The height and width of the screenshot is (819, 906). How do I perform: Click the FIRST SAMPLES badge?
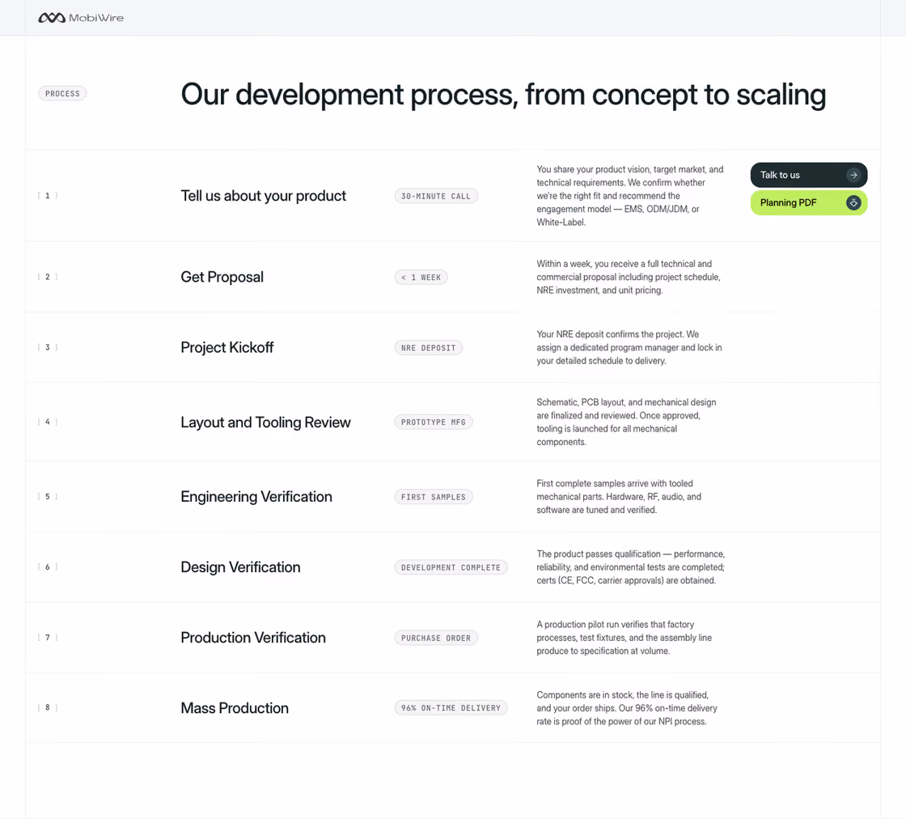click(434, 497)
